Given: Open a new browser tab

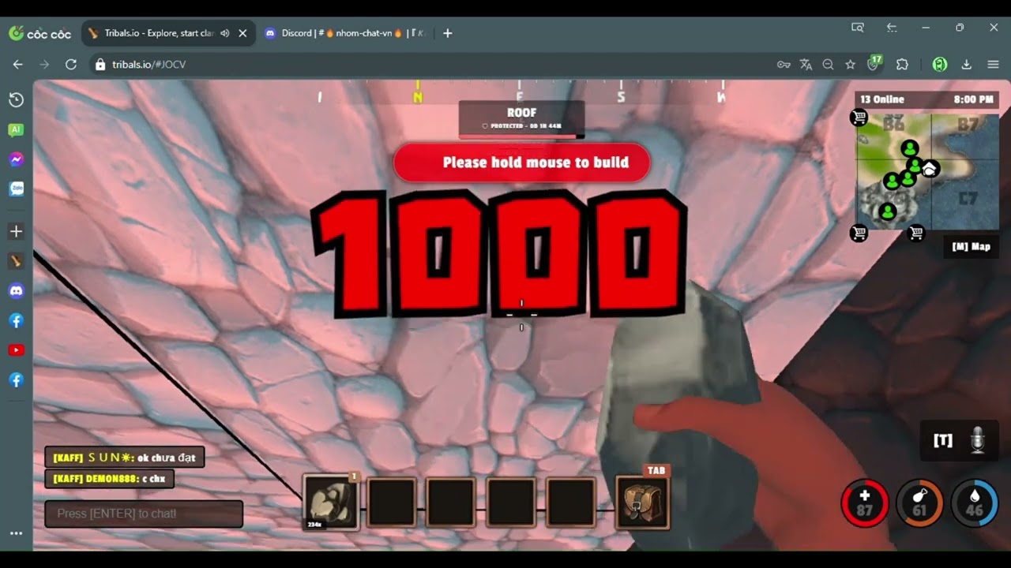Looking at the screenshot, I should [447, 33].
